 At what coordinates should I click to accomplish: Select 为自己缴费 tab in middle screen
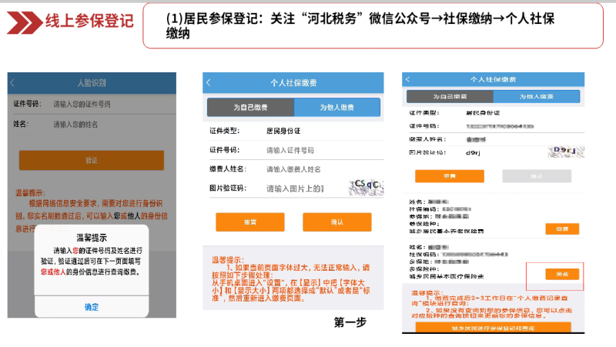coord(250,108)
